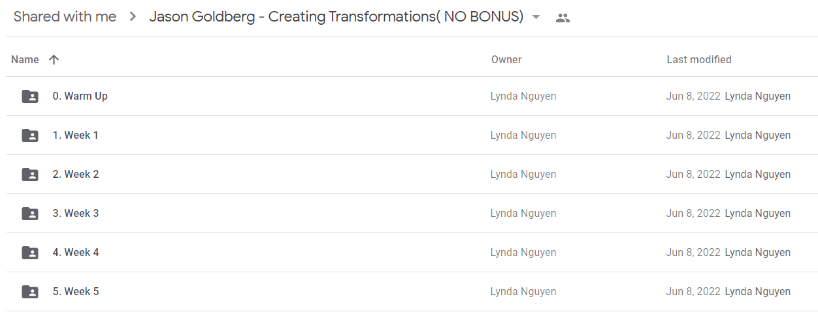This screenshot has width=818, height=312.
Task: Select the 5. Week 5 row
Action: pos(412,292)
